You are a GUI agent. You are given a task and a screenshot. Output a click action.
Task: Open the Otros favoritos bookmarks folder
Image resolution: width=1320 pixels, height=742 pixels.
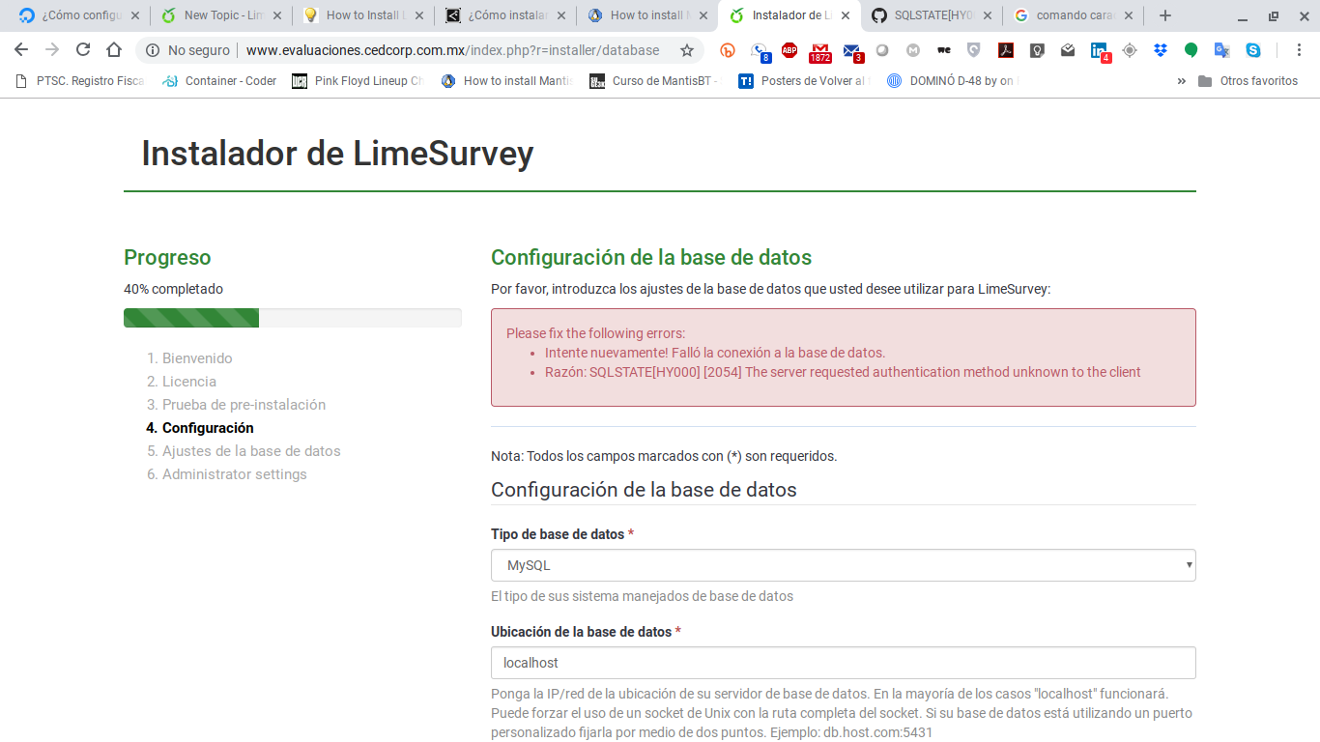pos(1248,81)
